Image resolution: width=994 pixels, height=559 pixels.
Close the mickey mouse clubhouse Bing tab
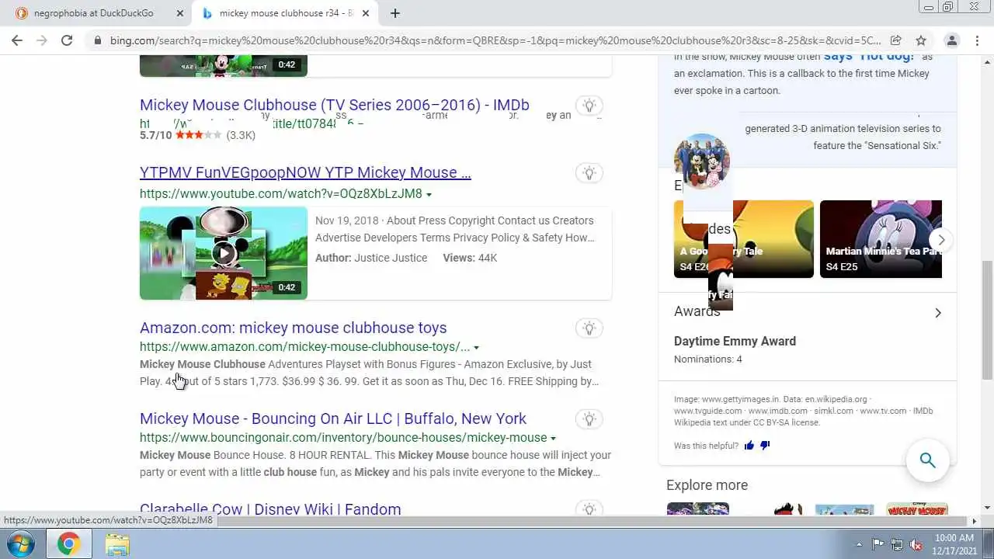365,13
